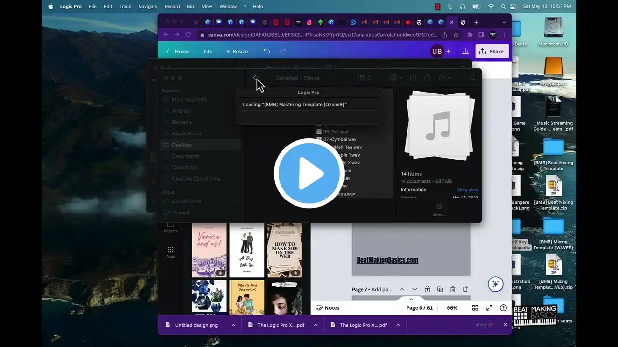Duplicate Page 7 with the copy icon
The width and height of the screenshot is (618, 347).
click(440, 289)
